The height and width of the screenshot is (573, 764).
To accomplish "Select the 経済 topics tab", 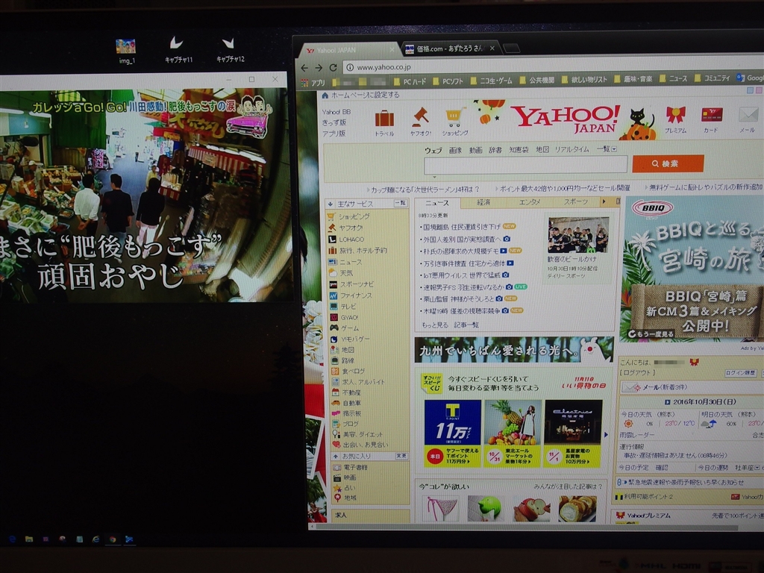I will pos(483,202).
